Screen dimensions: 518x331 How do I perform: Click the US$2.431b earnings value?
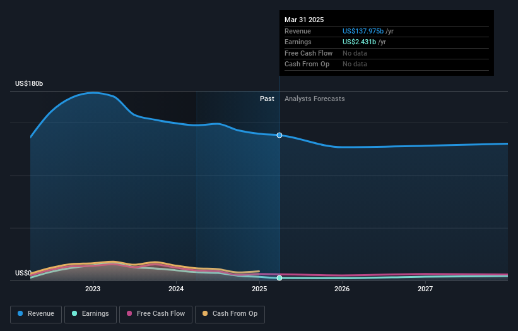click(x=360, y=42)
